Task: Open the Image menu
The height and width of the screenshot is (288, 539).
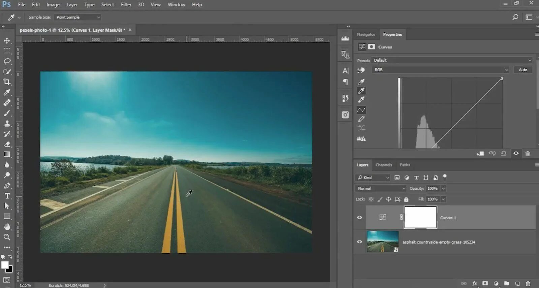Action: point(53,4)
